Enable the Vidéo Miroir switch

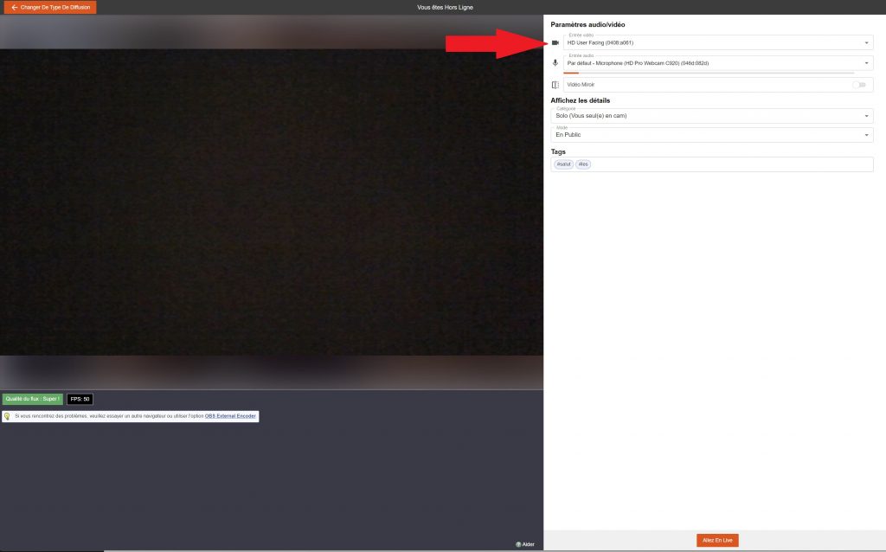[858, 85]
